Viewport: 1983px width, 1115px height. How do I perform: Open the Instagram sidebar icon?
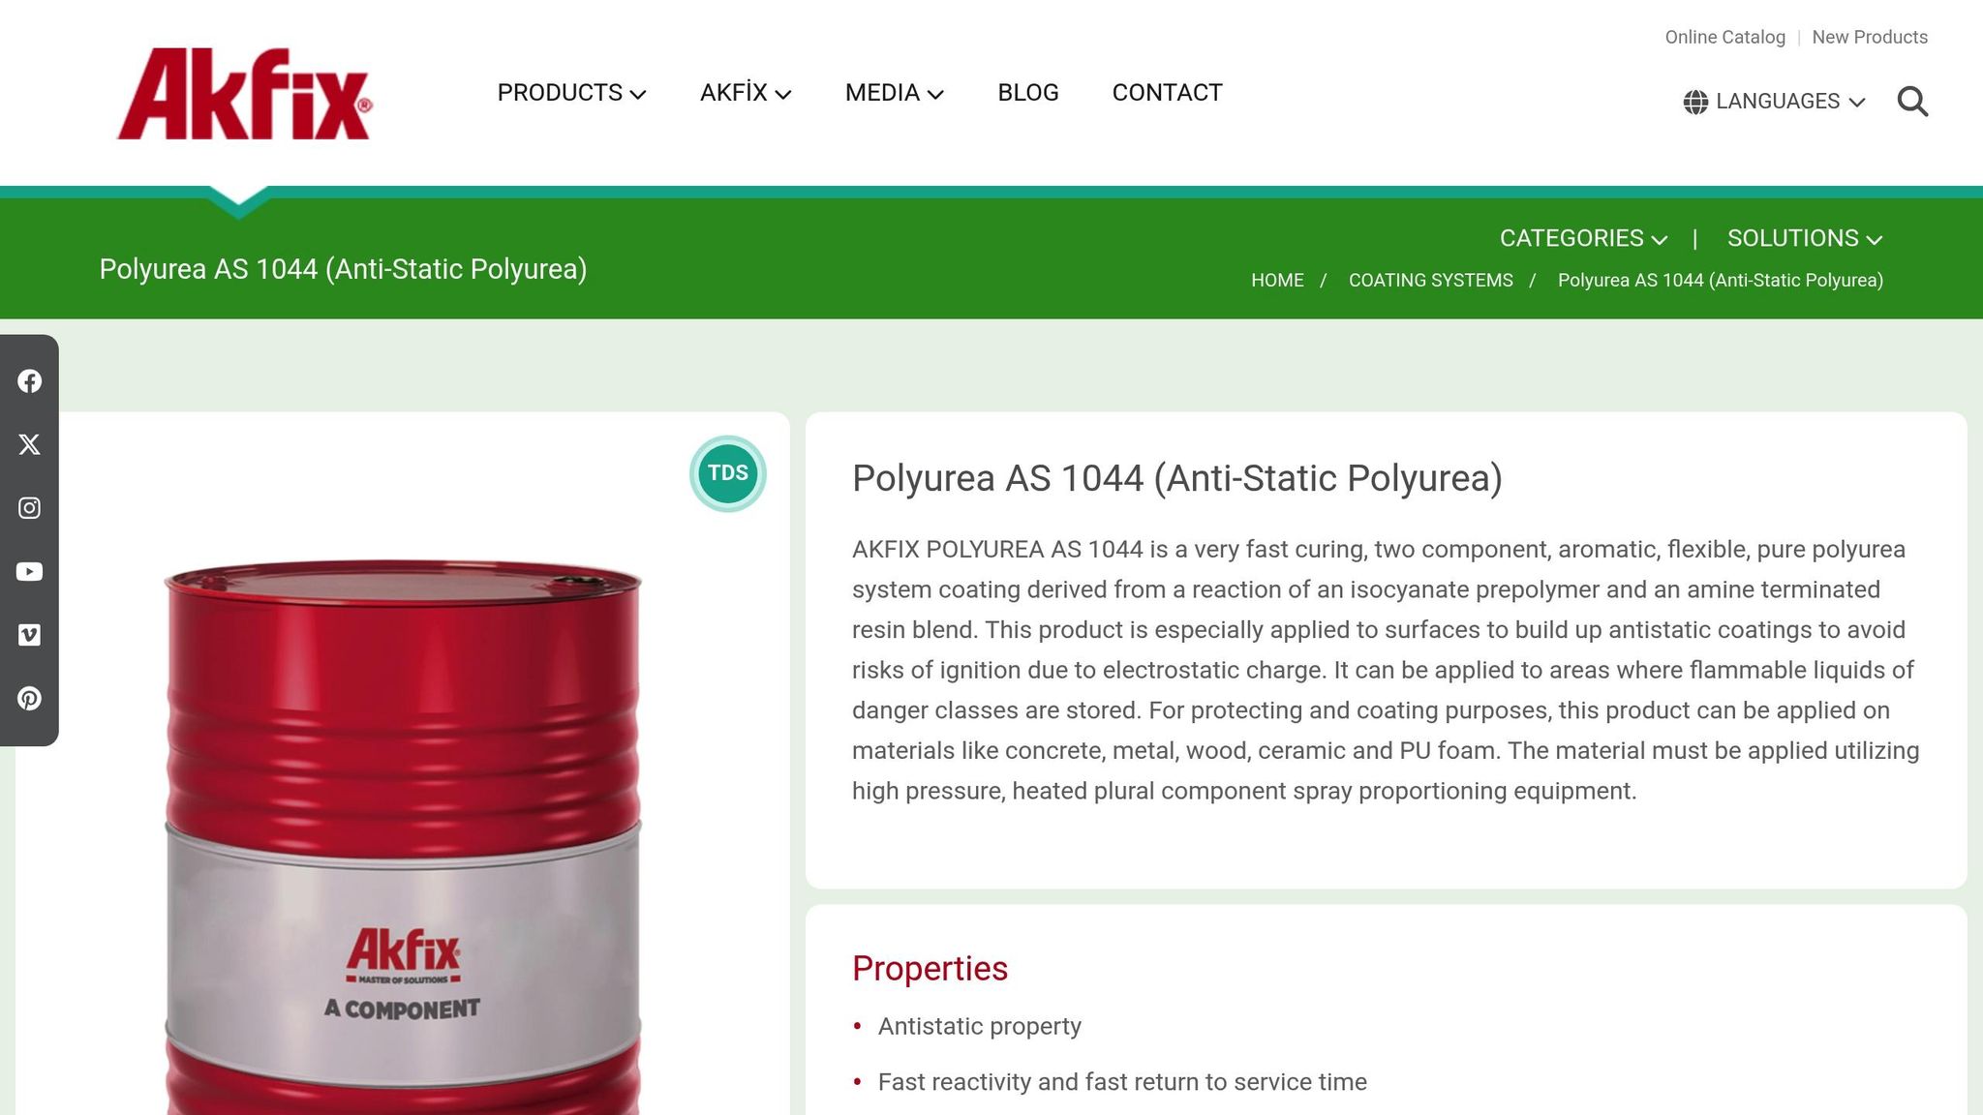[29, 508]
